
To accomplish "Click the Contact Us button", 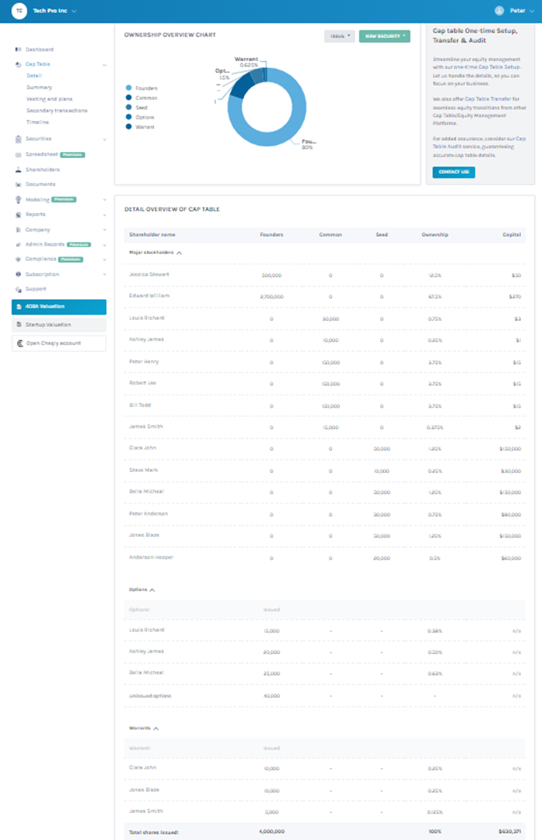I will [x=454, y=172].
